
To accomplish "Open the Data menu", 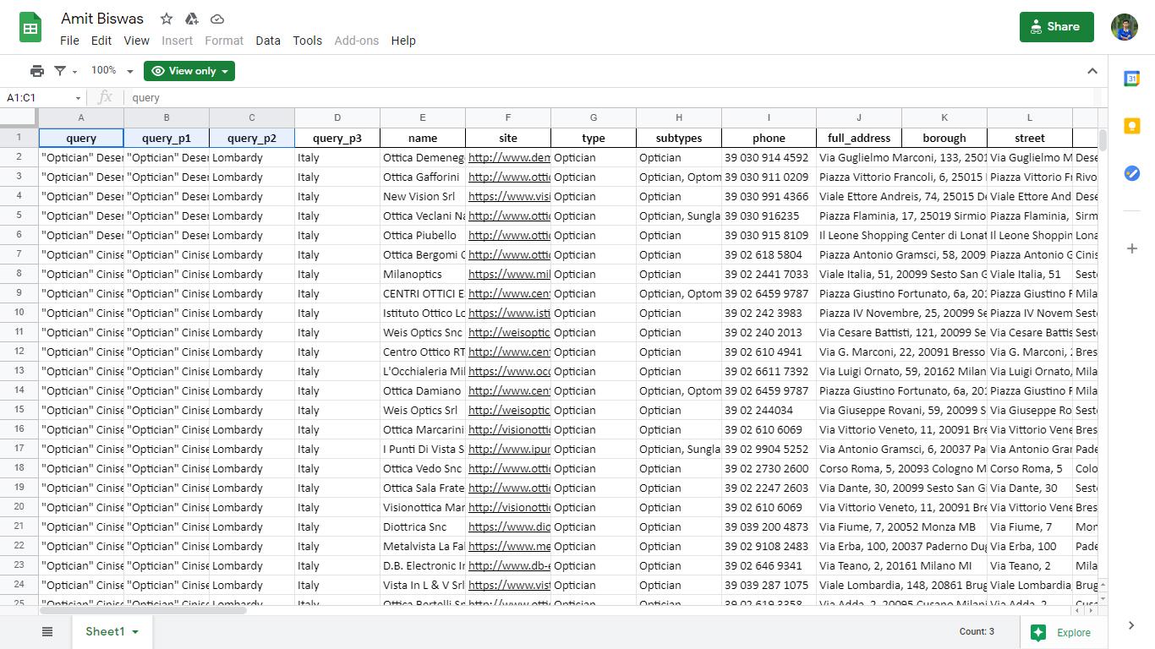I will pos(268,40).
